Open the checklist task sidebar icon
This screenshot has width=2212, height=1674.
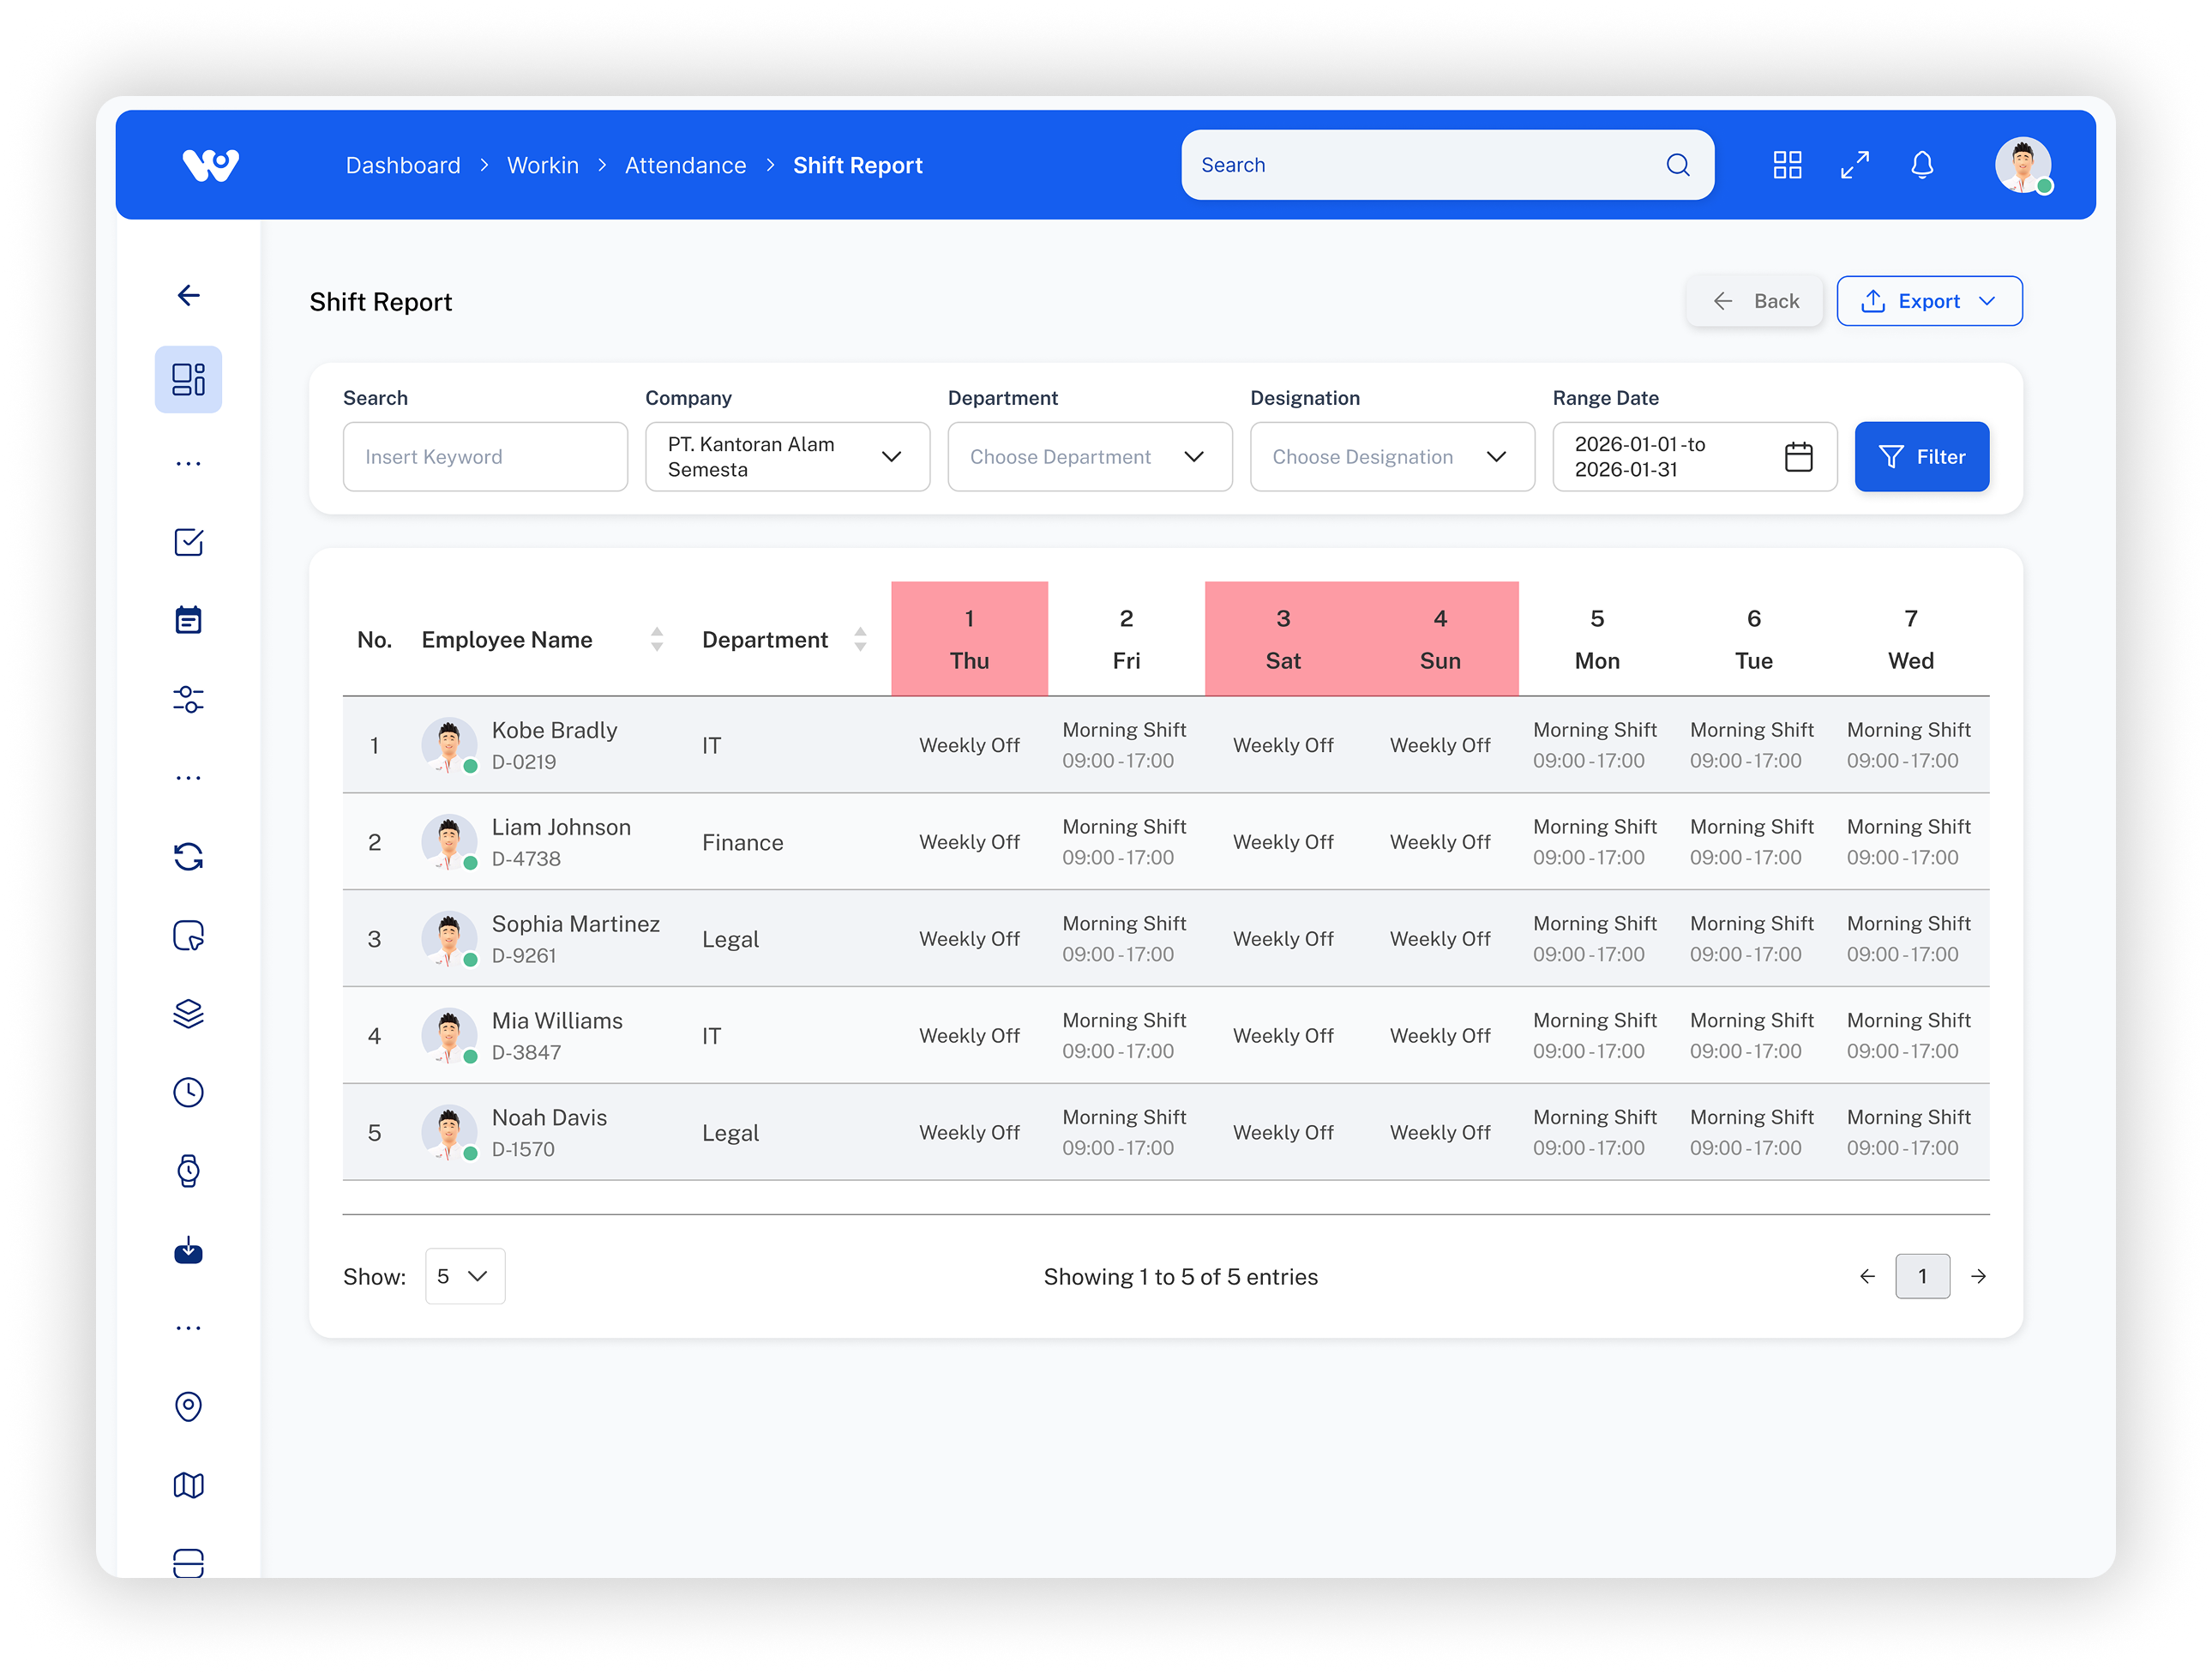click(x=188, y=542)
